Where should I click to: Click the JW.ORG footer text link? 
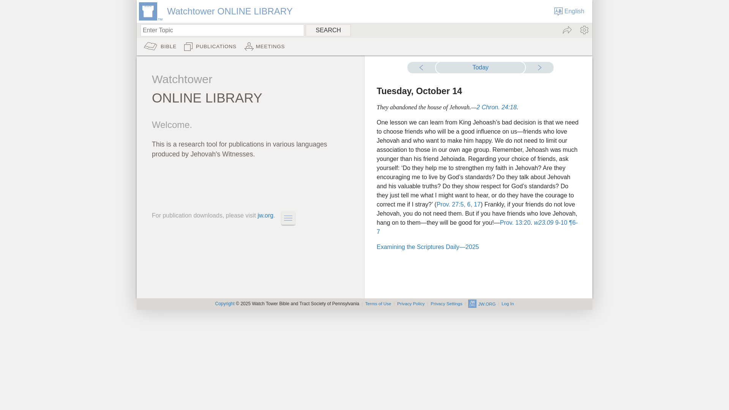click(x=487, y=304)
